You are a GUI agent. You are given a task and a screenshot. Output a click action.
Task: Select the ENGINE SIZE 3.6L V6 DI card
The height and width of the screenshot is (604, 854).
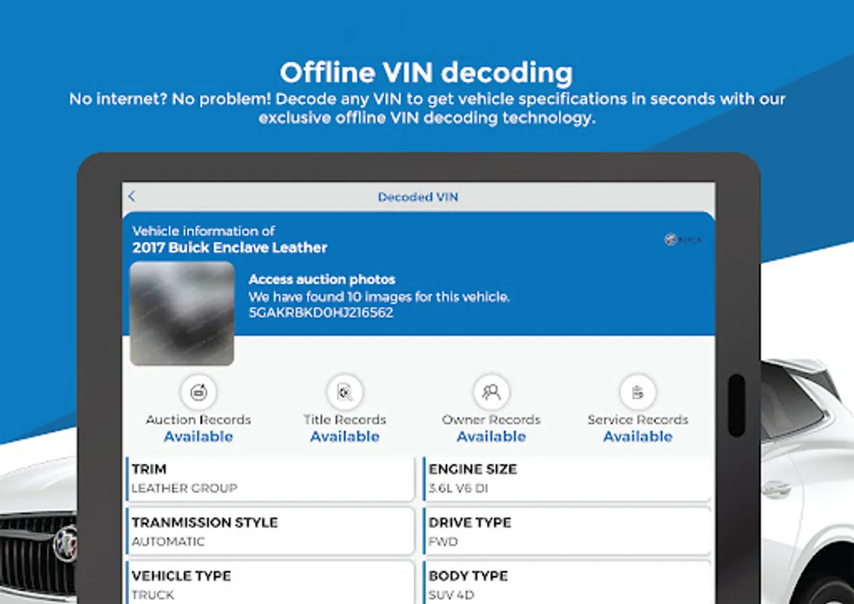[568, 479]
